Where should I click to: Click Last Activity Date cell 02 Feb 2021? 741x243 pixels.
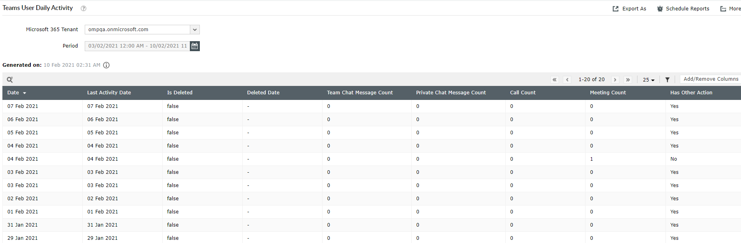103,199
